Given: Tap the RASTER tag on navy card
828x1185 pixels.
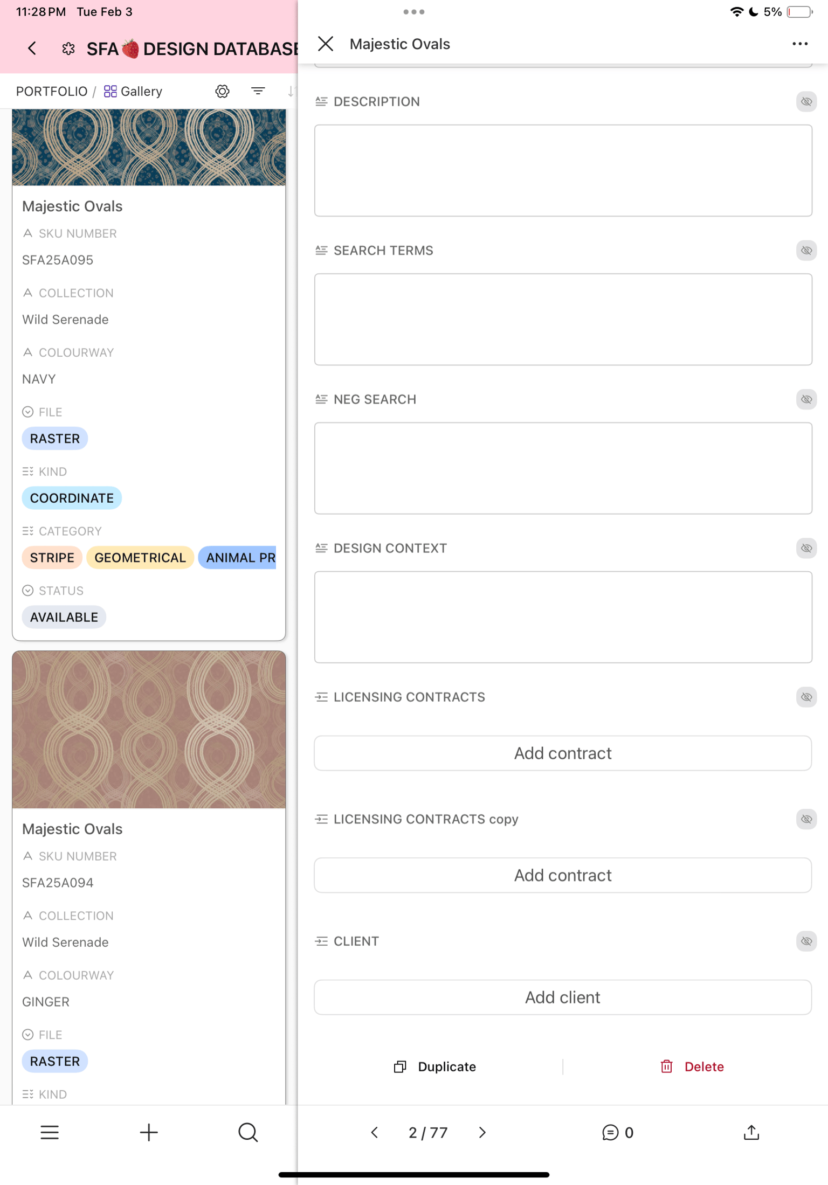Looking at the screenshot, I should click(55, 438).
